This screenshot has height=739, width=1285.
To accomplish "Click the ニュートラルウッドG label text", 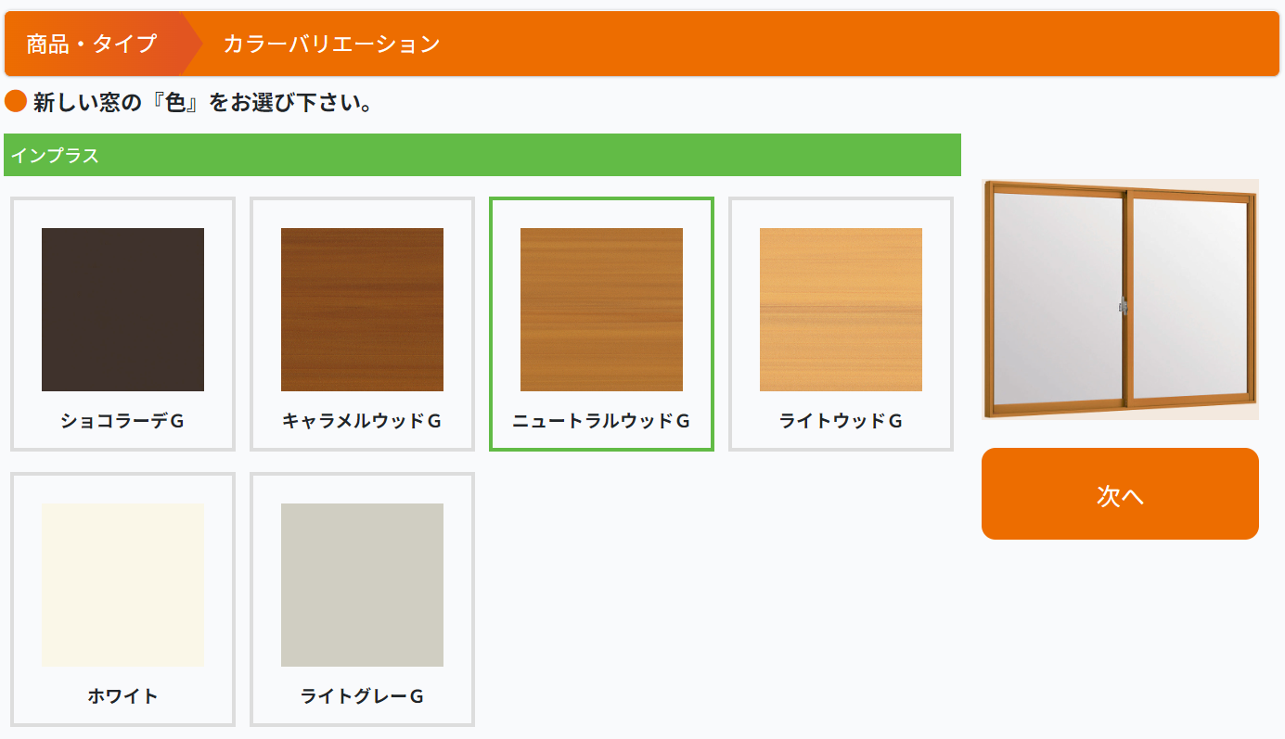I will point(601,421).
